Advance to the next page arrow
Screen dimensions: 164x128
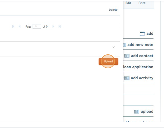coord(53,26)
